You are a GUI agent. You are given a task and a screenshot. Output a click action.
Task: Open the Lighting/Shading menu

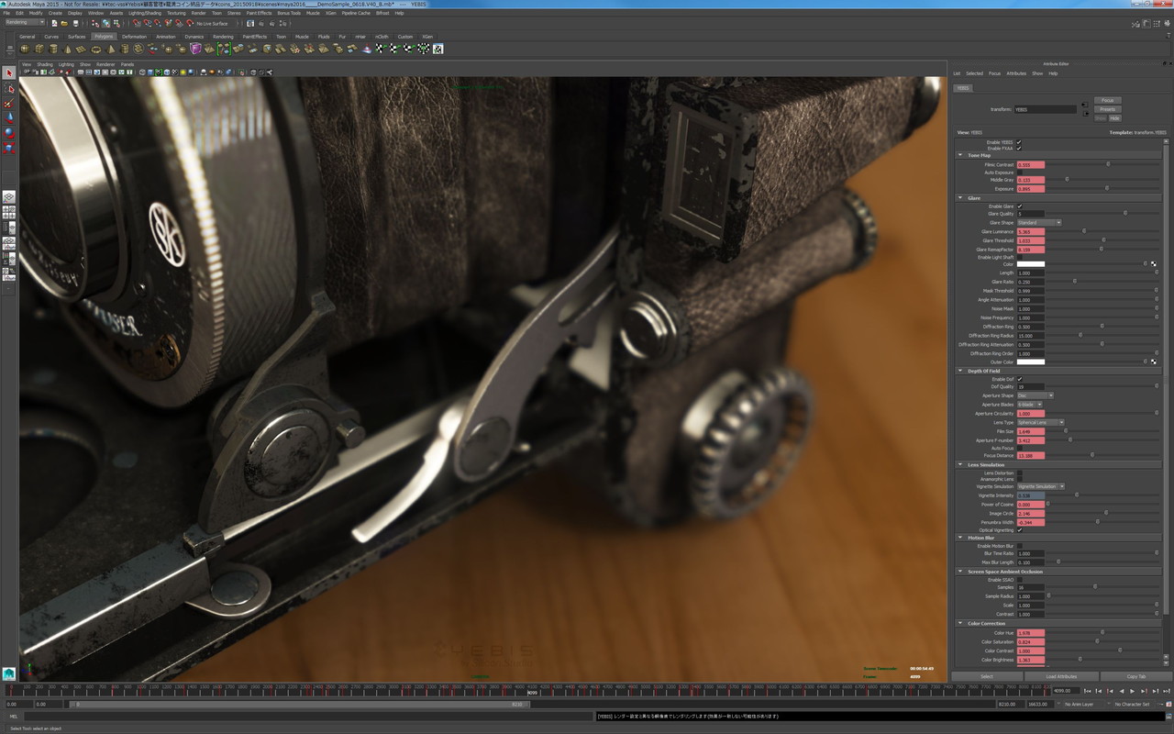[144, 13]
